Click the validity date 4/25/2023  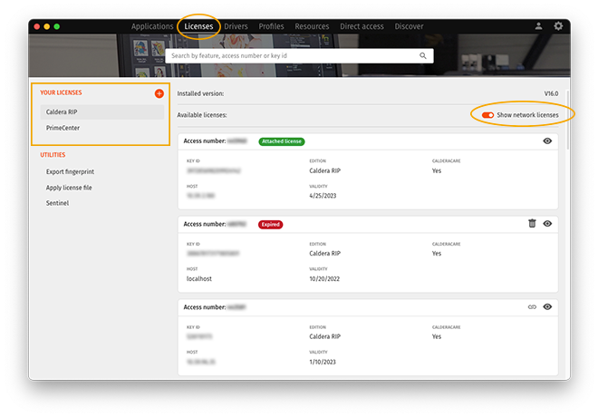(323, 196)
